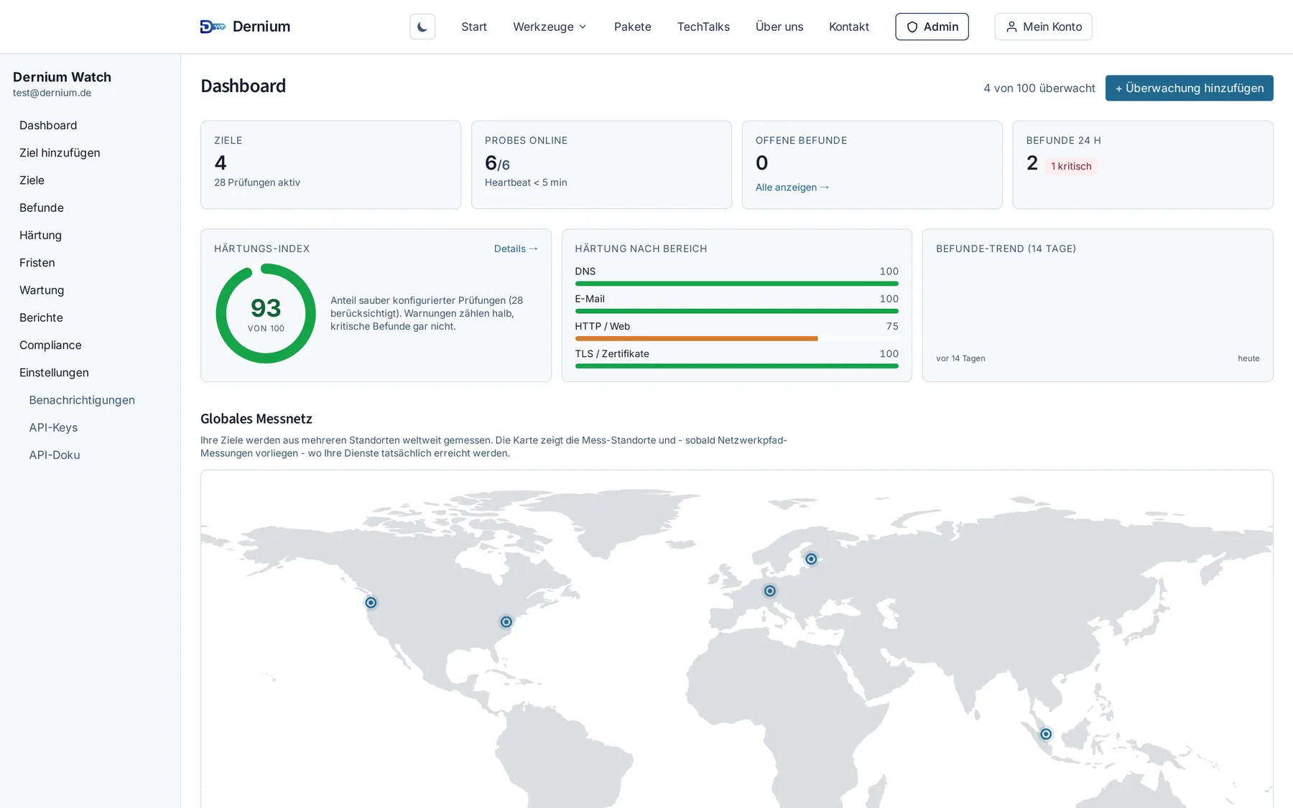Open Einstellungen in the sidebar
The image size is (1293, 808).
54,373
